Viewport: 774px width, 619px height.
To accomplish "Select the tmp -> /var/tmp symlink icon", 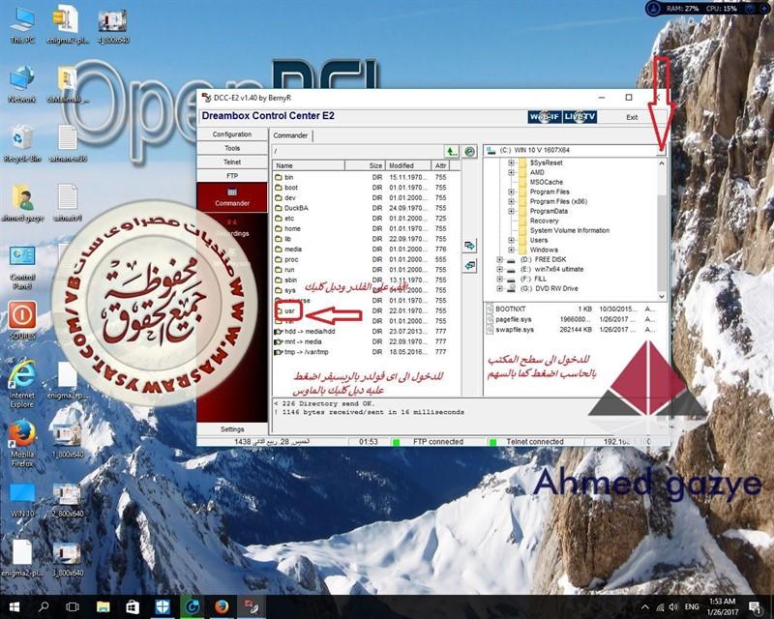I will coord(279,352).
